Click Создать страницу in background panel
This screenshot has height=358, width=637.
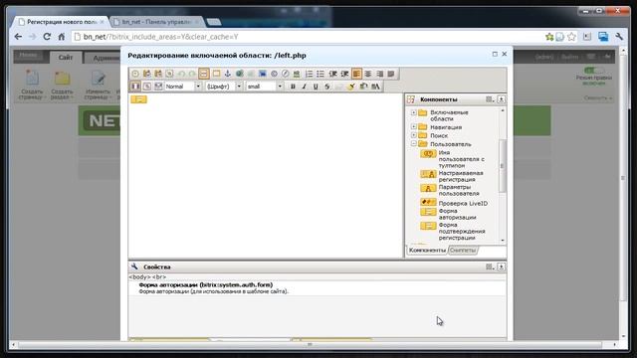coord(32,86)
